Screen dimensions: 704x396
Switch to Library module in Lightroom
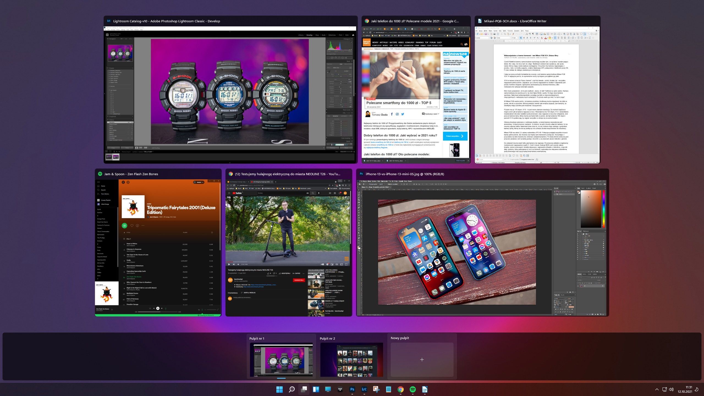[x=301, y=35]
